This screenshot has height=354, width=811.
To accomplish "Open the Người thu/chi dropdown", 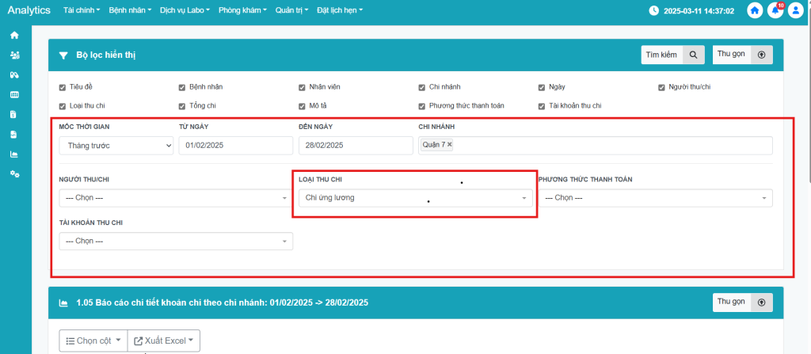I will coord(175,198).
